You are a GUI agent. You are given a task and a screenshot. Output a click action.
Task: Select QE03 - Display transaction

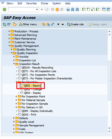click(x=32, y=93)
